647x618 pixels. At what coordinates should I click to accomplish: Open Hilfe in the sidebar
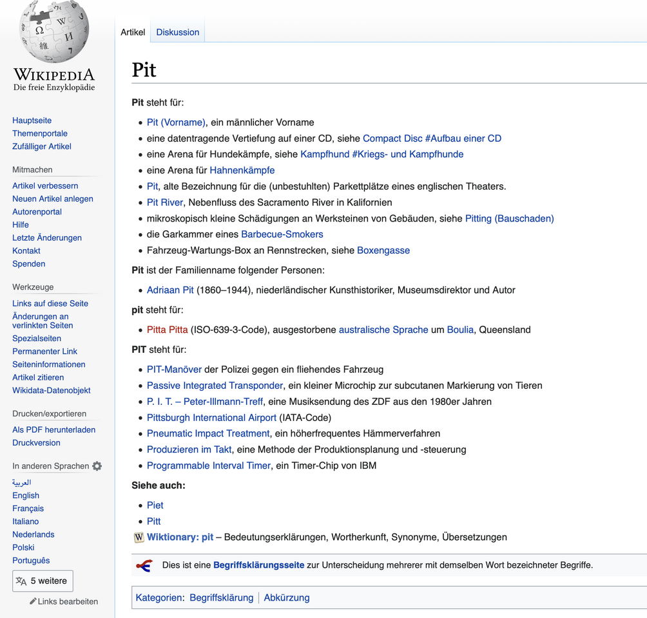pyautogui.click(x=21, y=225)
